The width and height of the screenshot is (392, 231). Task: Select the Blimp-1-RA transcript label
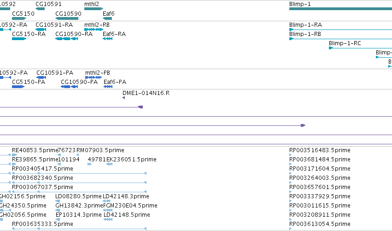point(305,25)
